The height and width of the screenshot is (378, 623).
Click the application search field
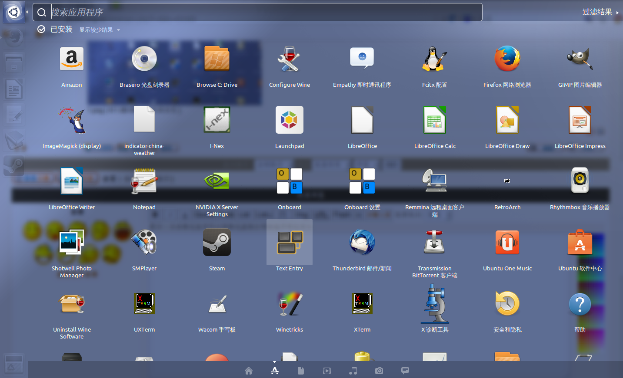[257, 12]
